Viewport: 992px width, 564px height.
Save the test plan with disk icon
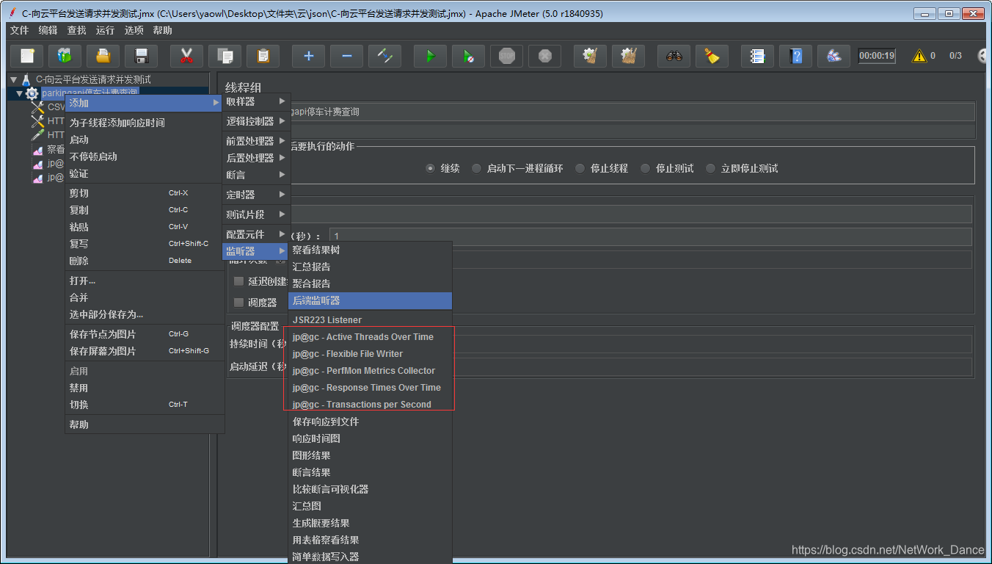142,56
